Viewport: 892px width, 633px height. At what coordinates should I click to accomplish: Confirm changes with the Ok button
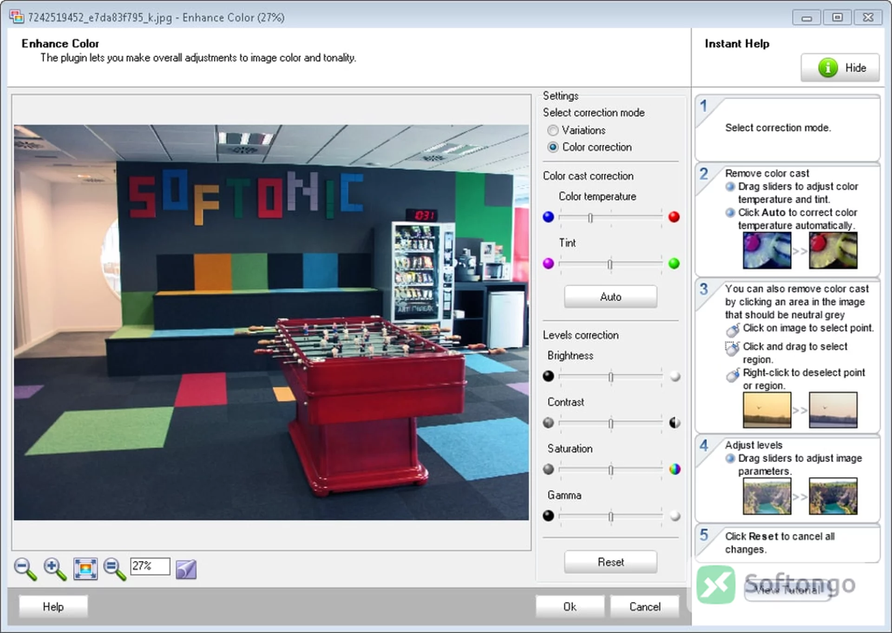point(570,607)
